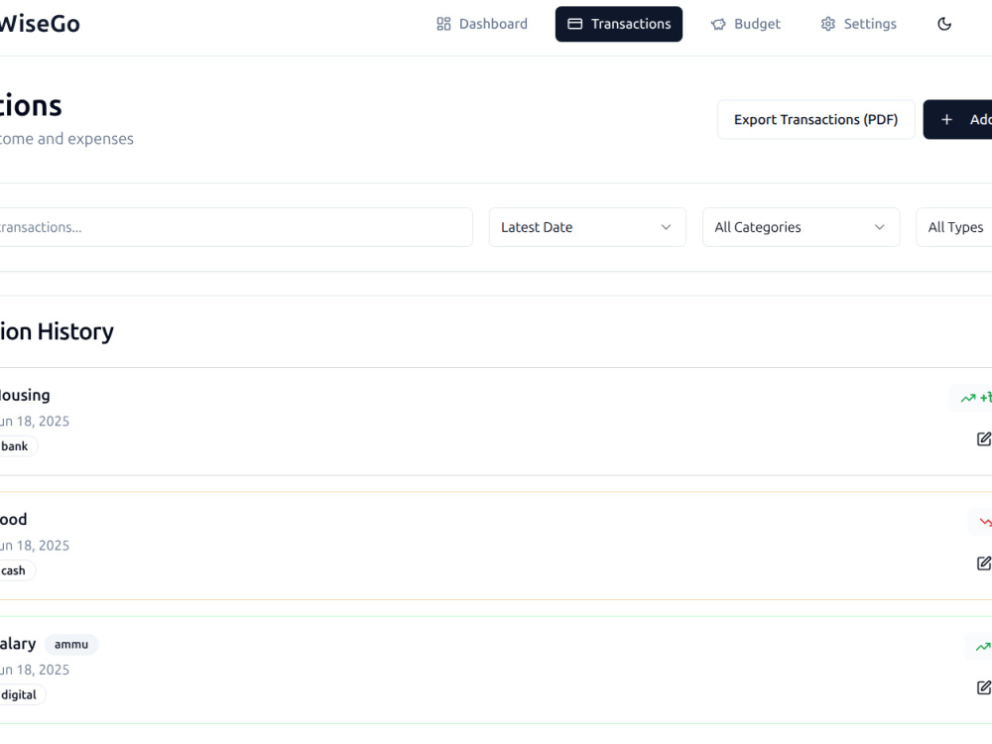Edit the Salary transaction
Screen dimensions: 992x744
(984, 687)
